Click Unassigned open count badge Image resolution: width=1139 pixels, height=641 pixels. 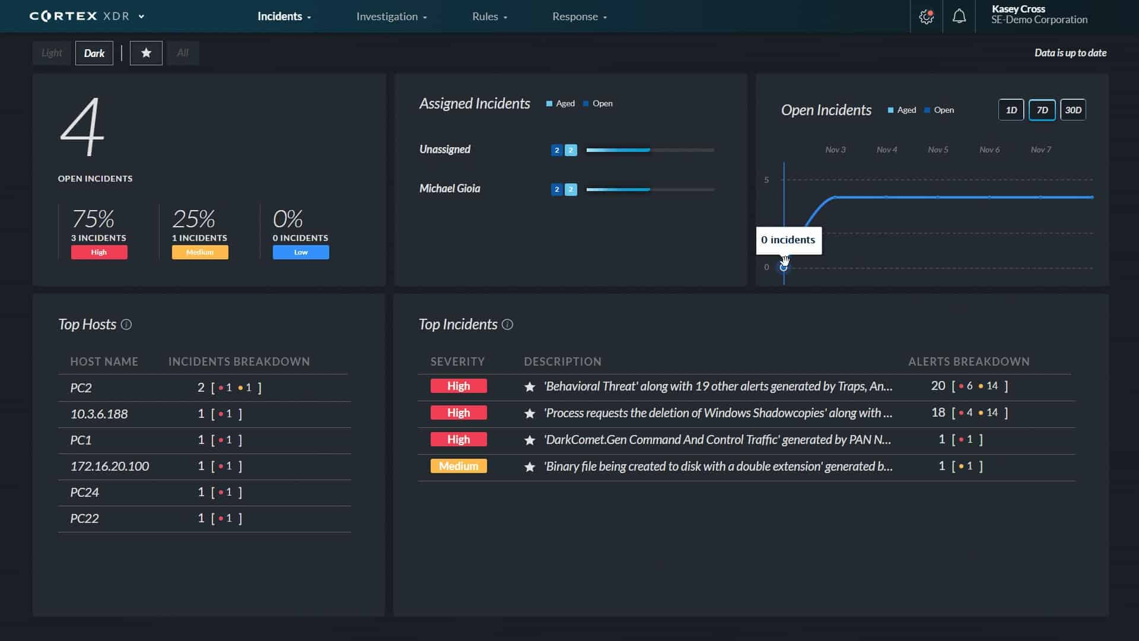556,150
